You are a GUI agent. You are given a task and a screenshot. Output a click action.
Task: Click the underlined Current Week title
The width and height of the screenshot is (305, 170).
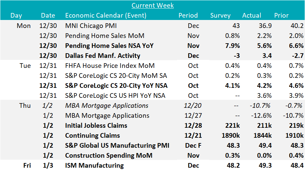pyautogui.click(x=152, y=5)
